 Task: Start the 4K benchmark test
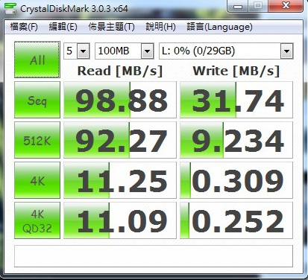point(37,180)
